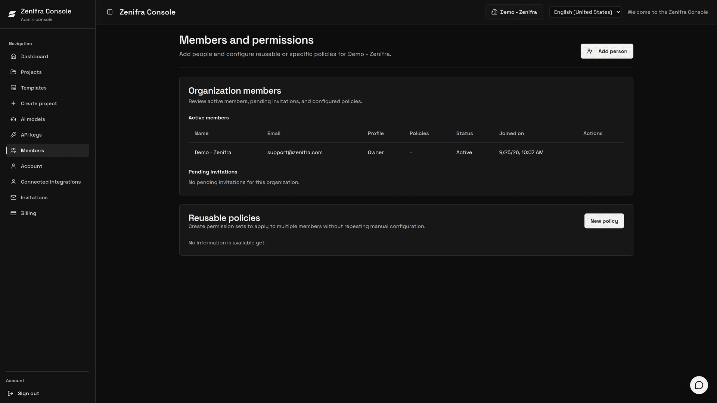
Task: Select the support@zenifra.com email cell
Action: pos(295,152)
